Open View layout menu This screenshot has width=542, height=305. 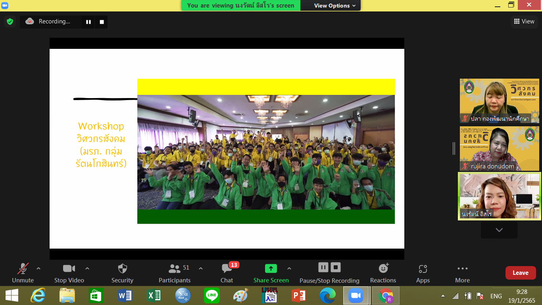point(524,21)
